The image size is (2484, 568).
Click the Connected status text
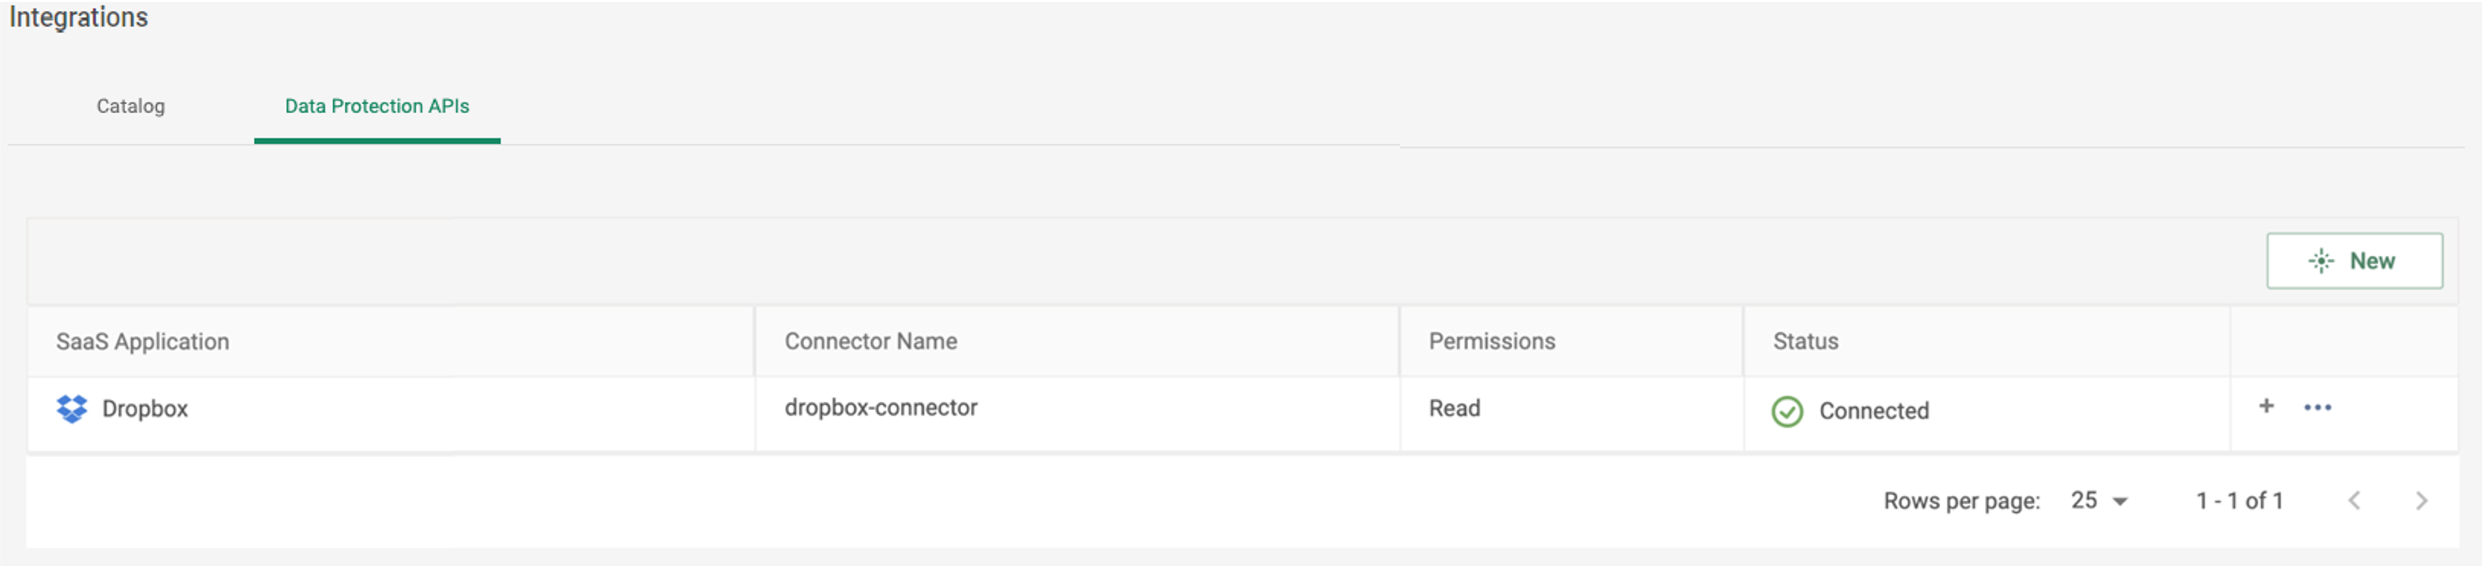click(x=1874, y=411)
